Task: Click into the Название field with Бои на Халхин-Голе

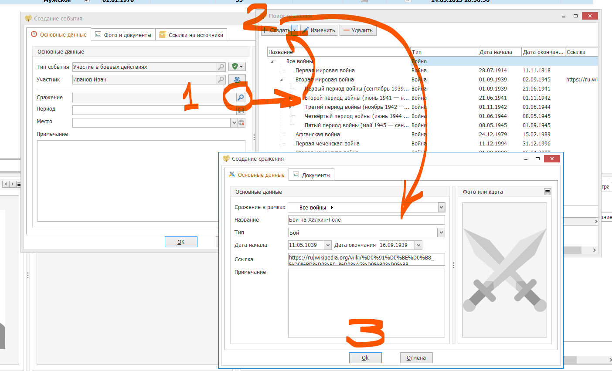Action: pyautogui.click(x=366, y=220)
